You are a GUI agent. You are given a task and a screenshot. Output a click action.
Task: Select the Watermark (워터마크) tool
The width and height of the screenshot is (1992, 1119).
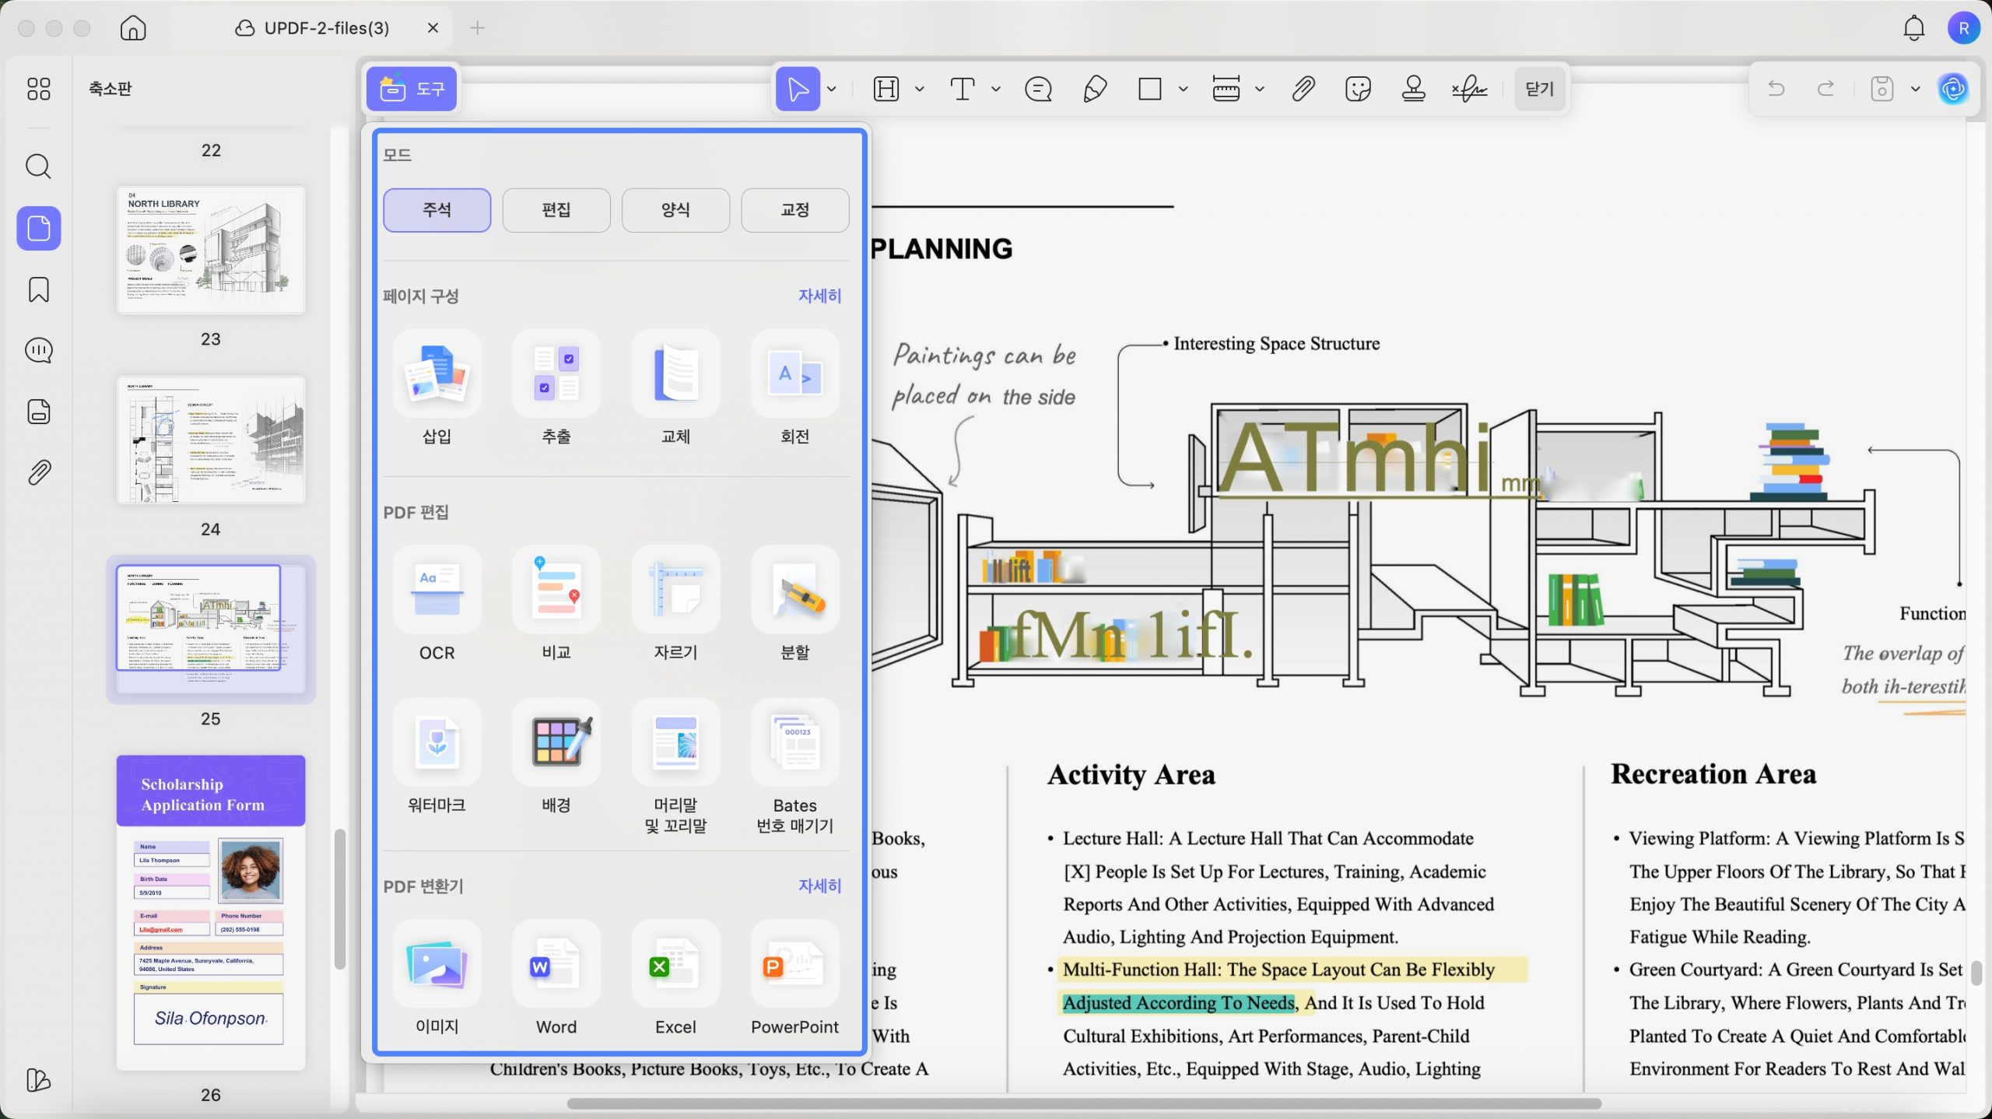click(437, 743)
